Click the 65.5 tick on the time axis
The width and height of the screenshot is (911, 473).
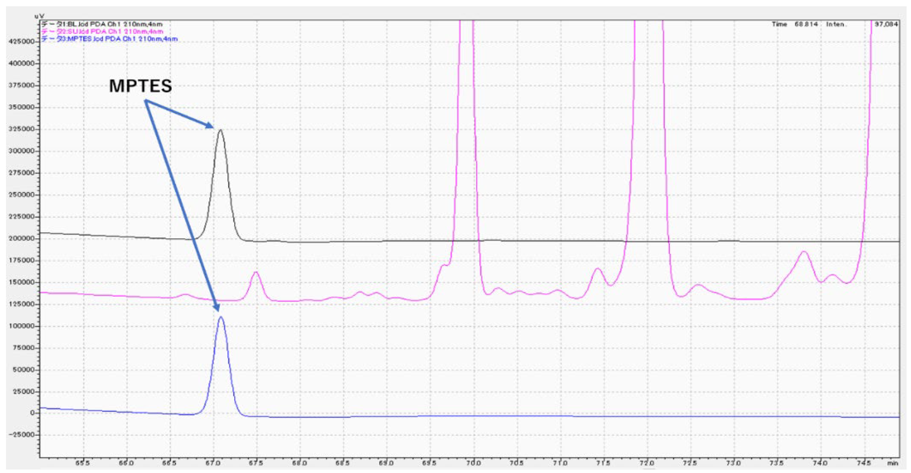click(82, 463)
